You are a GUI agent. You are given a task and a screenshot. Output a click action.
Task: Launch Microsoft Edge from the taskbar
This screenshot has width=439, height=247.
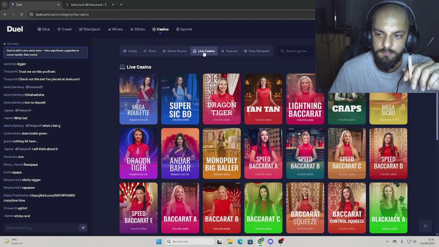(240, 242)
